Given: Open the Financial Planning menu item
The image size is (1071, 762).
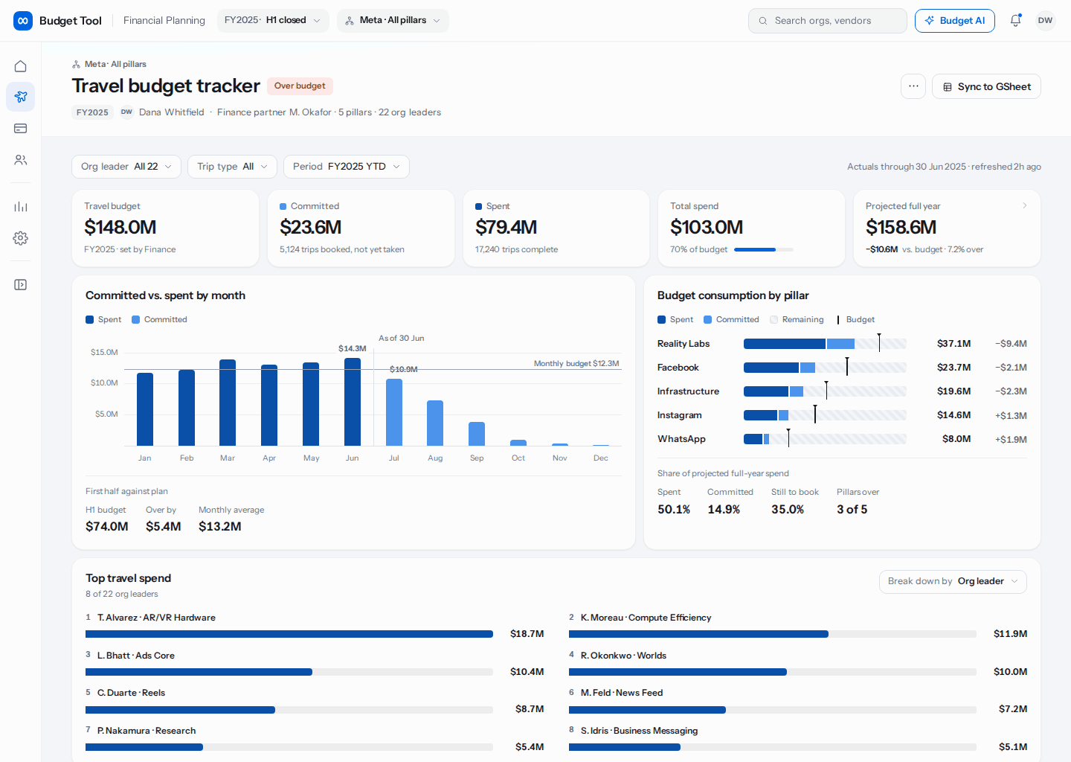Looking at the screenshot, I should click(x=164, y=21).
